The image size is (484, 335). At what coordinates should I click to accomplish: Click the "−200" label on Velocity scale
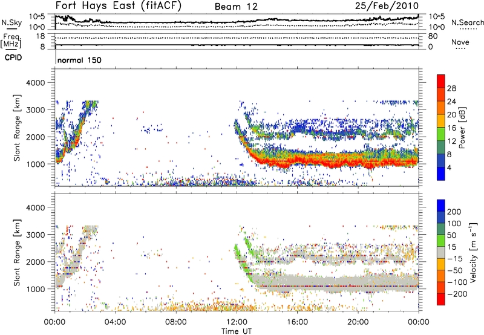pyautogui.click(x=457, y=294)
